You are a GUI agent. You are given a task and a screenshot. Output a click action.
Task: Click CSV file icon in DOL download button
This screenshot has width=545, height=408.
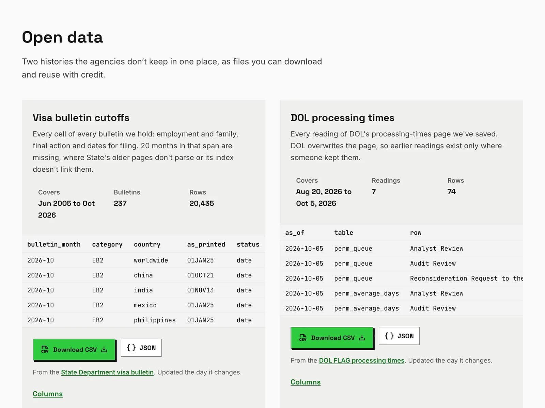[x=303, y=338]
